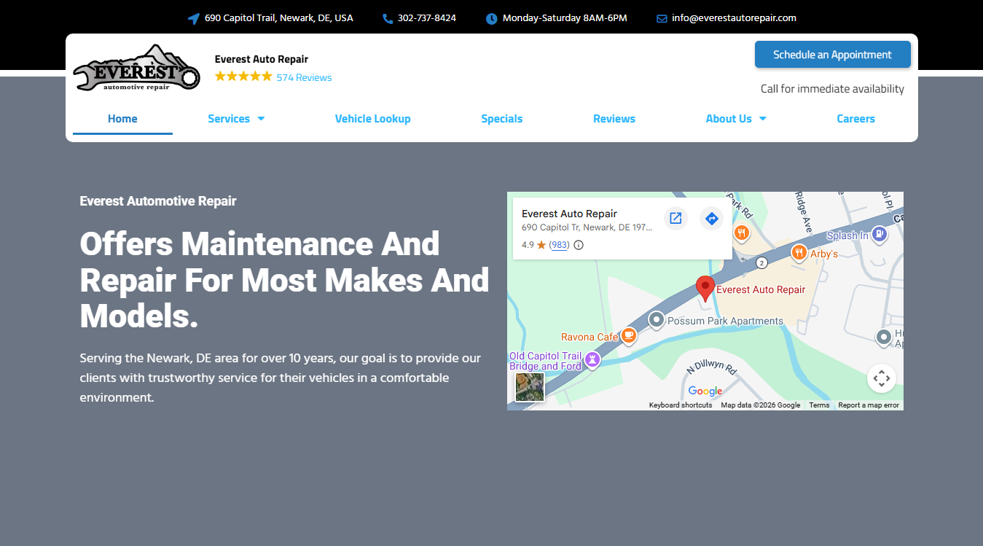
Task: Open the Everest Automotive Repair logo
Action: point(136,69)
